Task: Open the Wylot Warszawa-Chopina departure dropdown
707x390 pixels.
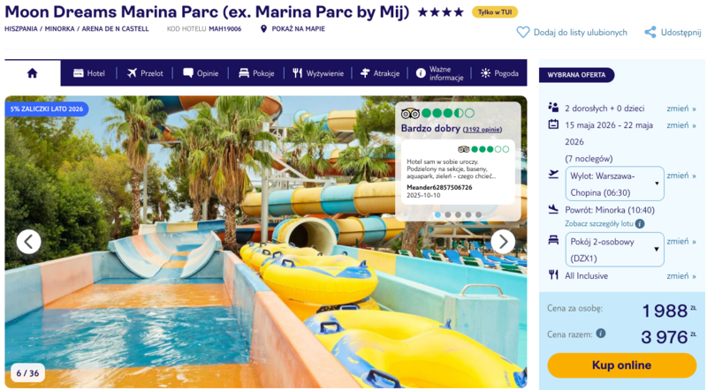Action: coord(614,184)
